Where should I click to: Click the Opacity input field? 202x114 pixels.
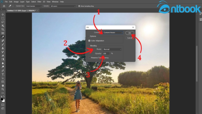pyautogui.click(x=106, y=53)
